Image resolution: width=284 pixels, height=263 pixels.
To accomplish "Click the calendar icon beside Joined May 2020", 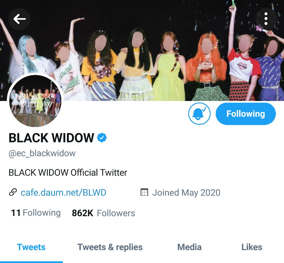I will pos(144,192).
